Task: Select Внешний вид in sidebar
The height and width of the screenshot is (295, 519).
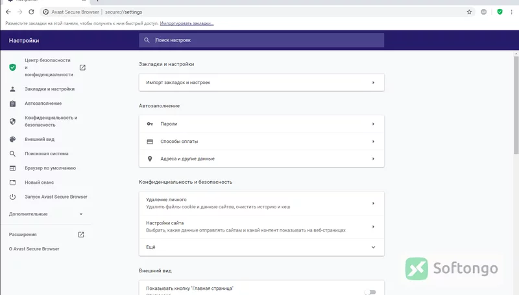Action: tap(40, 139)
